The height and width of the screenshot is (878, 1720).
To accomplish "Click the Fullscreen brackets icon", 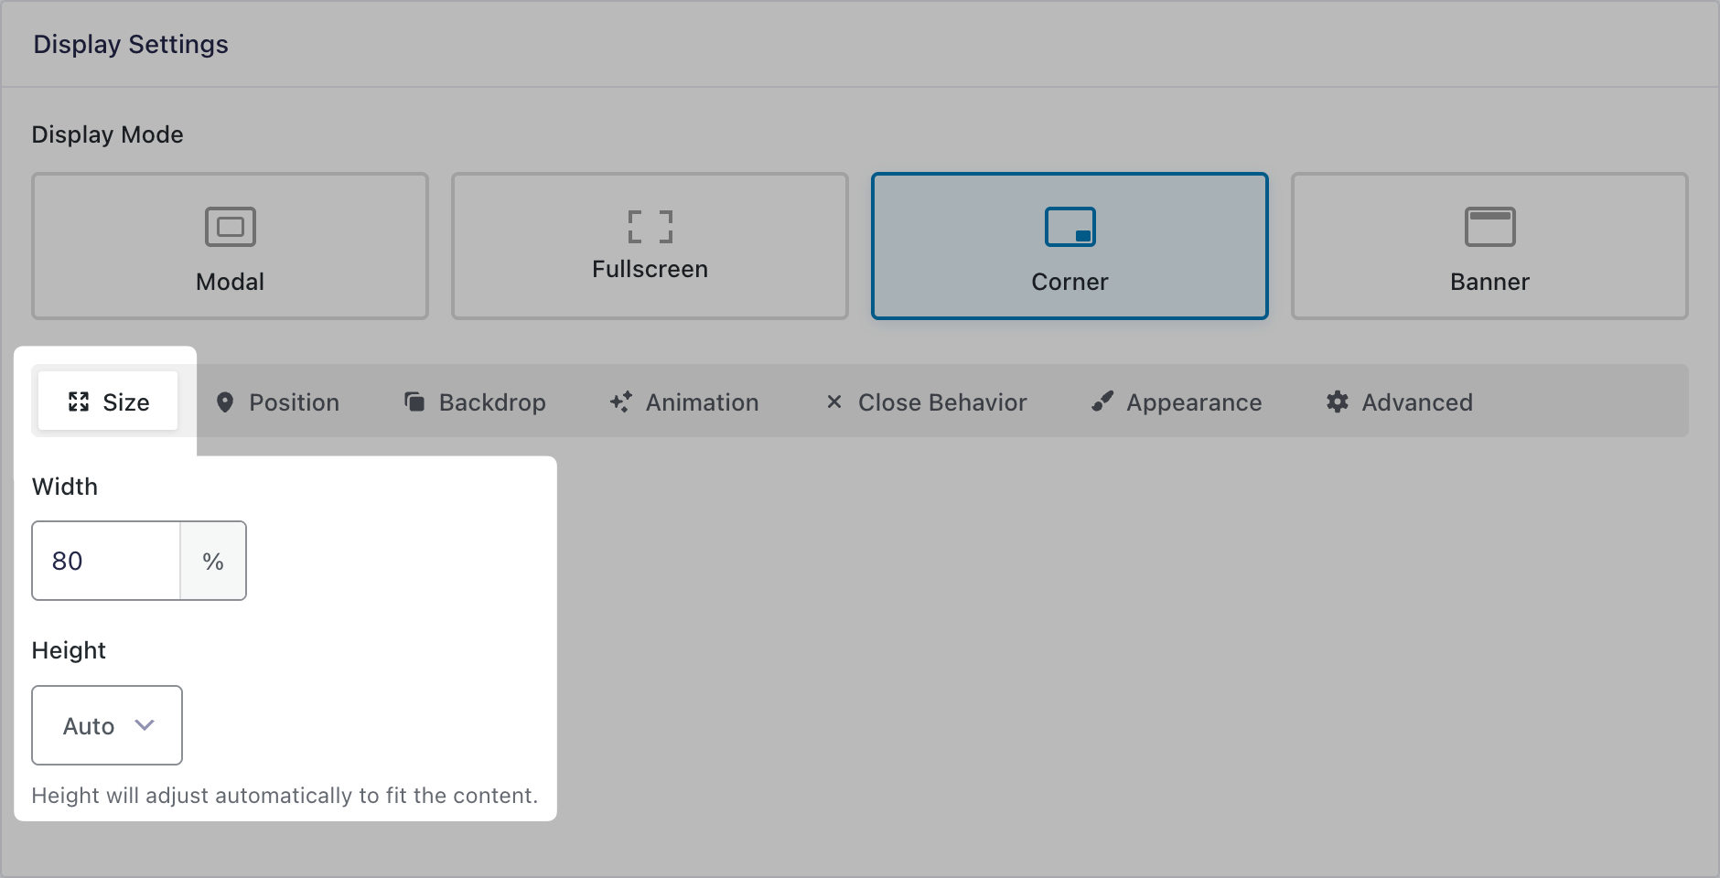I will coord(650,227).
